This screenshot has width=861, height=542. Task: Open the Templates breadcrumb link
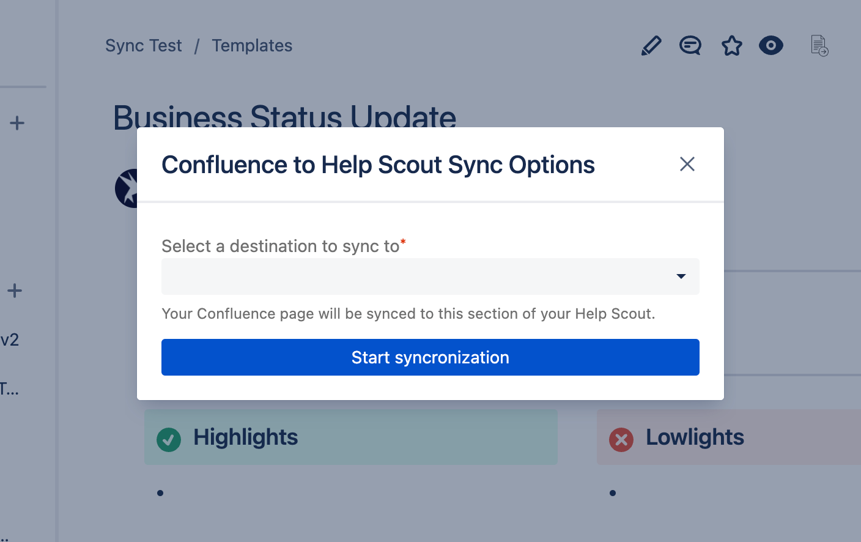tap(252, 46)
